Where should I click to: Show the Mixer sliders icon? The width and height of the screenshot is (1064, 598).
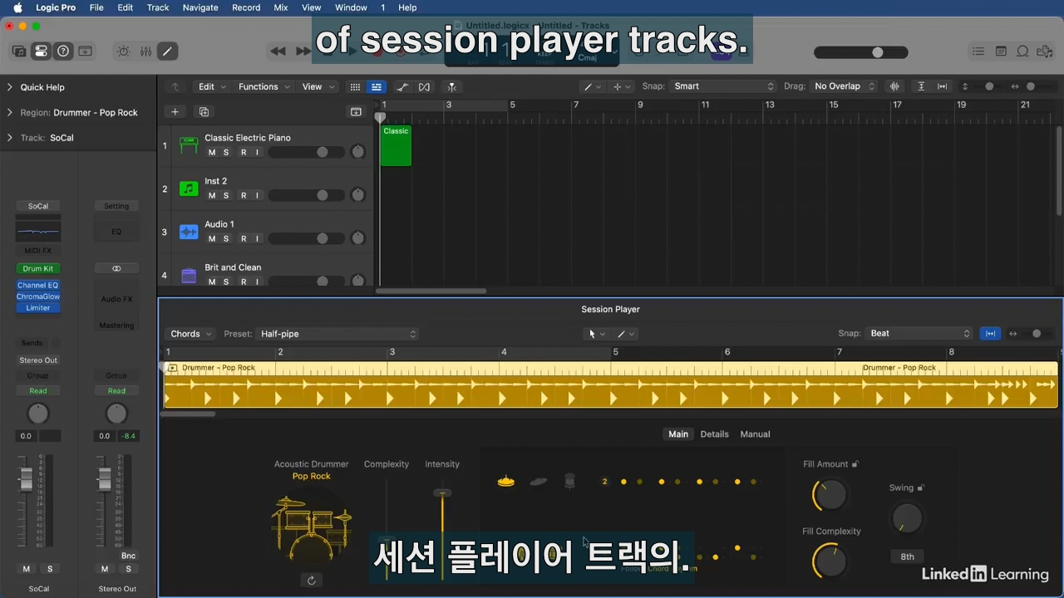[145, 51]
